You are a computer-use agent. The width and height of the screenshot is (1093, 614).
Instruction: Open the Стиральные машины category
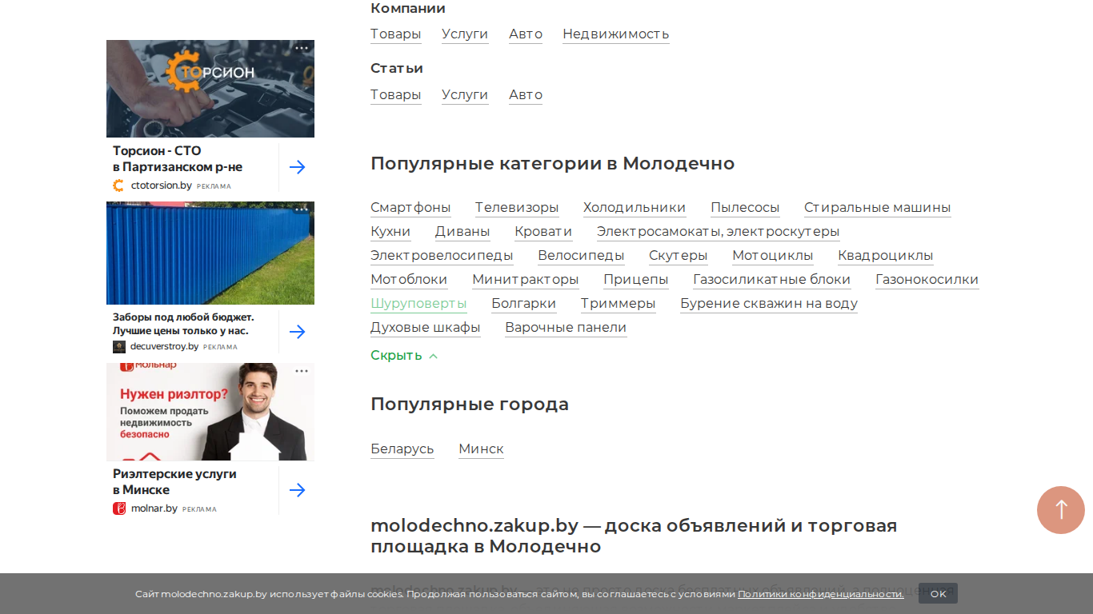click(x=878, y=208)
